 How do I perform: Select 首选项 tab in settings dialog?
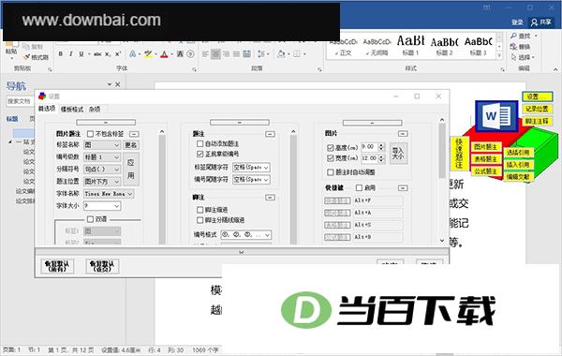pyautogui.click(x=47, y=109)
